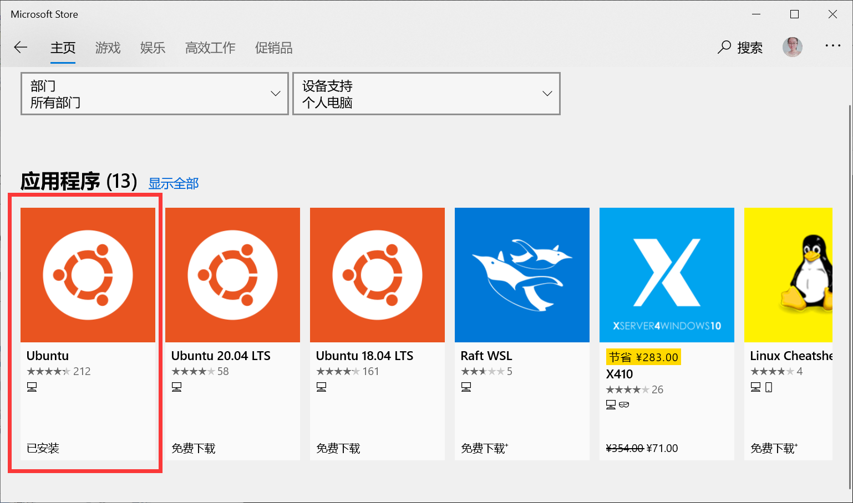Click the 搜索 search label
This screenshot has height=503, width=853.
750,48
